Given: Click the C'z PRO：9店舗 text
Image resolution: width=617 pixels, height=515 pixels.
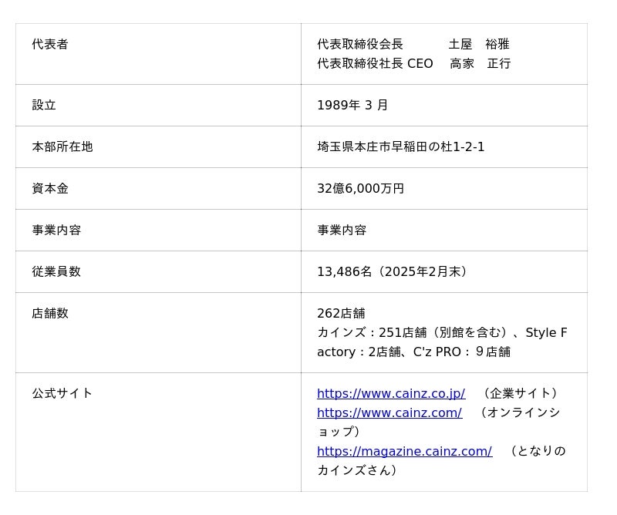Looking at the screenshot, I should pyautogui.click(x=461, y=352).
